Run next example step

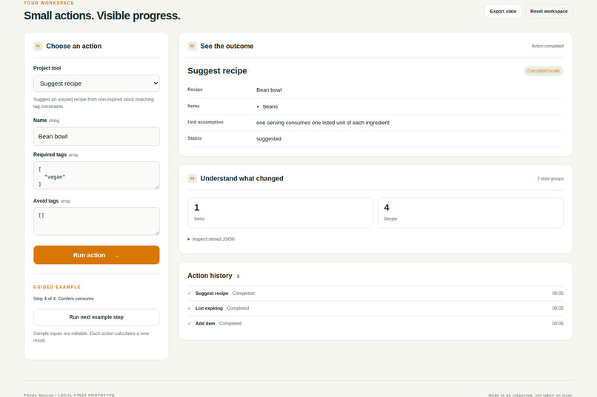(x=96, y=317)
